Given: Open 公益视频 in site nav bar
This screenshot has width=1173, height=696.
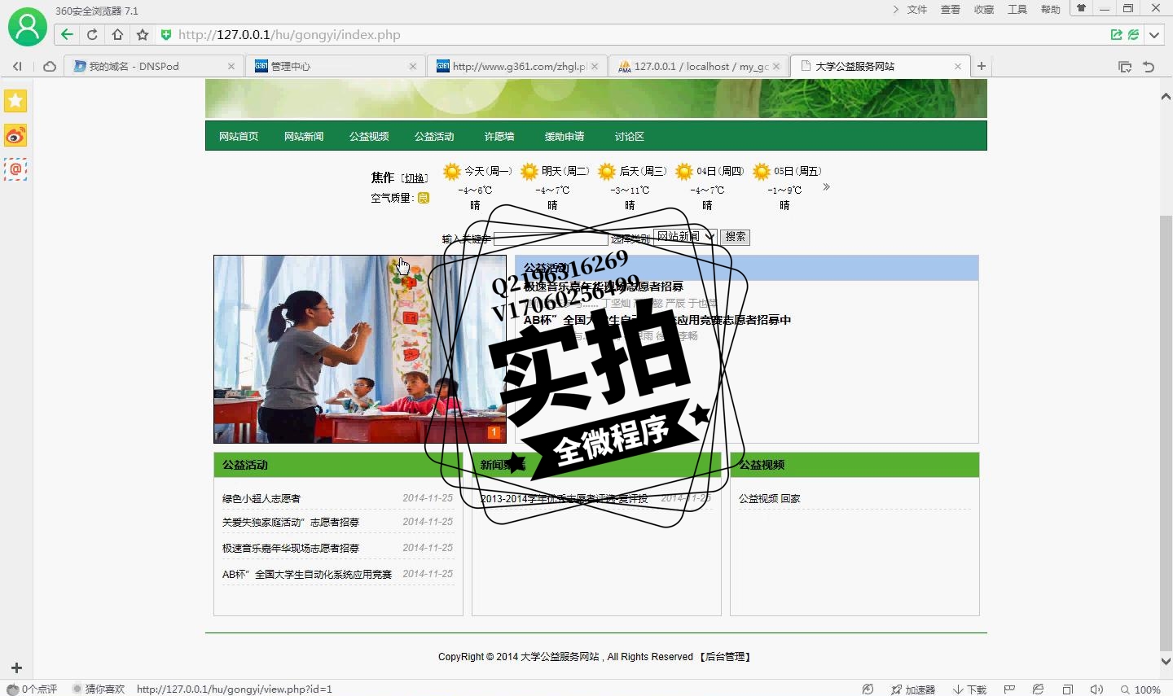Looking at the screenshot, I should (369, 136).
